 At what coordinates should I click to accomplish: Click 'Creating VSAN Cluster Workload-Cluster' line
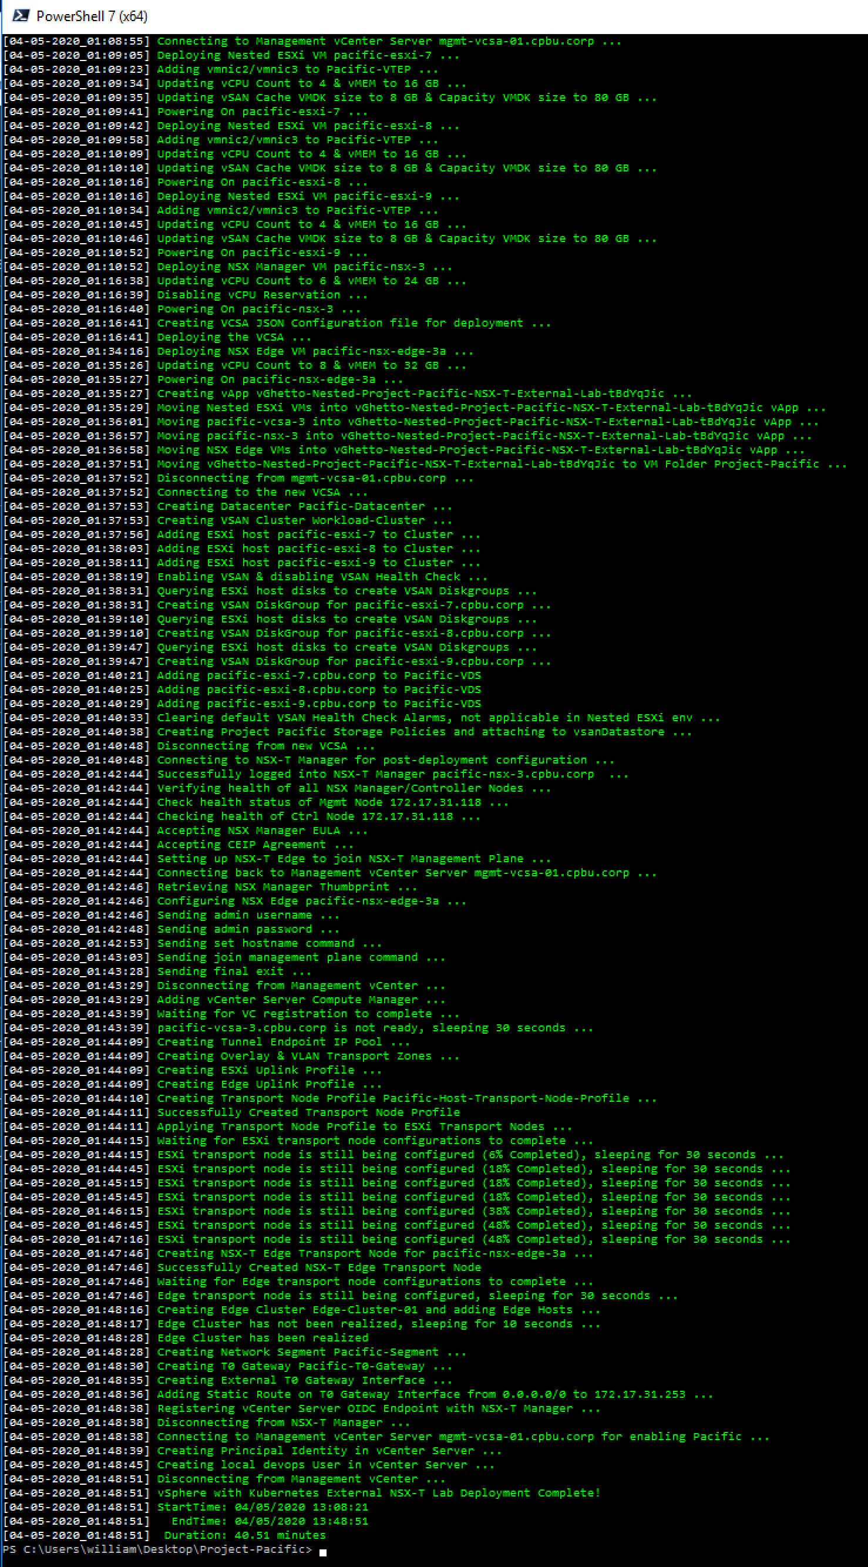[x=227, y=521]
